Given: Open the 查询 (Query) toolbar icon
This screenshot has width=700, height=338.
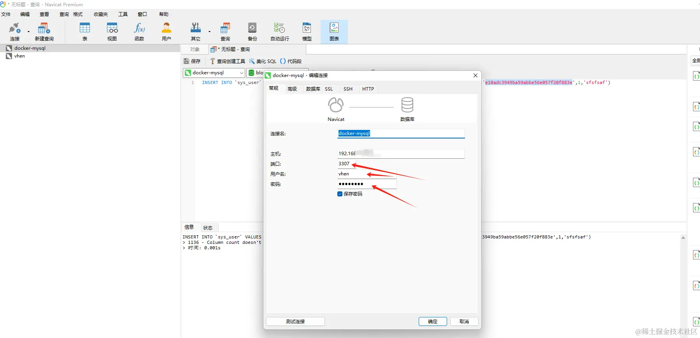Looking at the screenshot, I should point(225,32).
